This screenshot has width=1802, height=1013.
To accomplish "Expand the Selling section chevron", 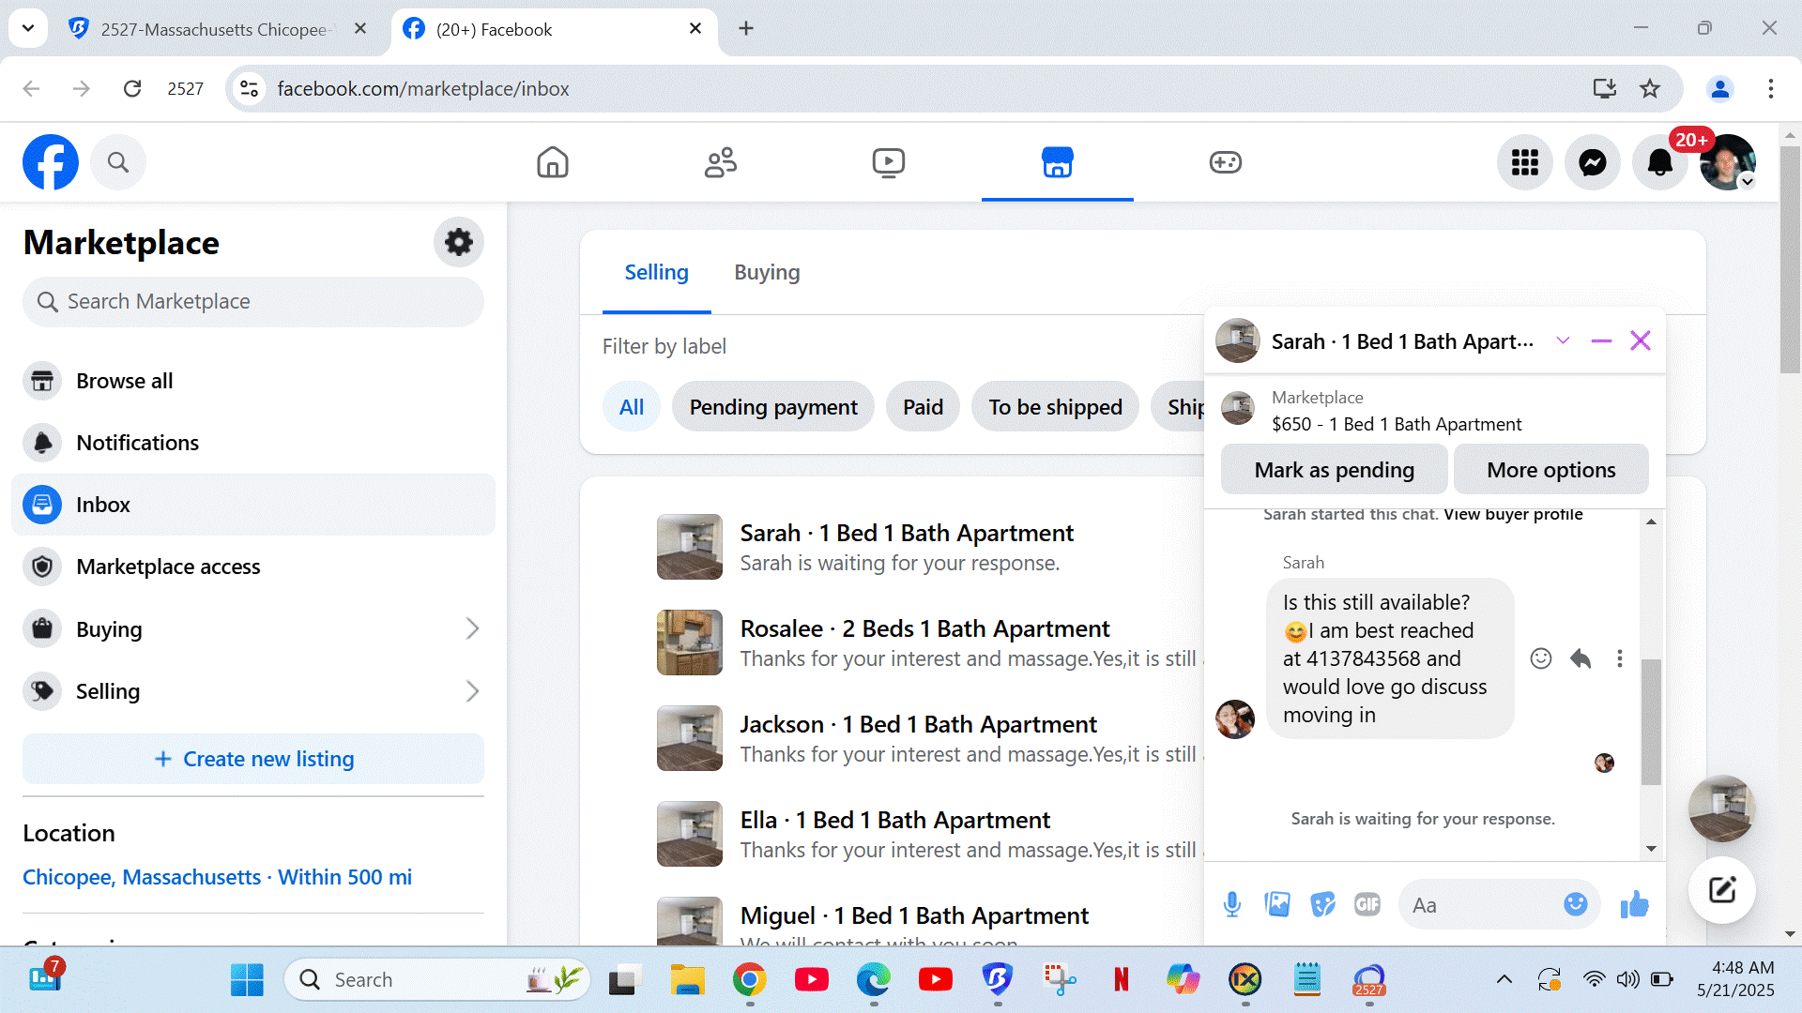I will pos(472,691).
